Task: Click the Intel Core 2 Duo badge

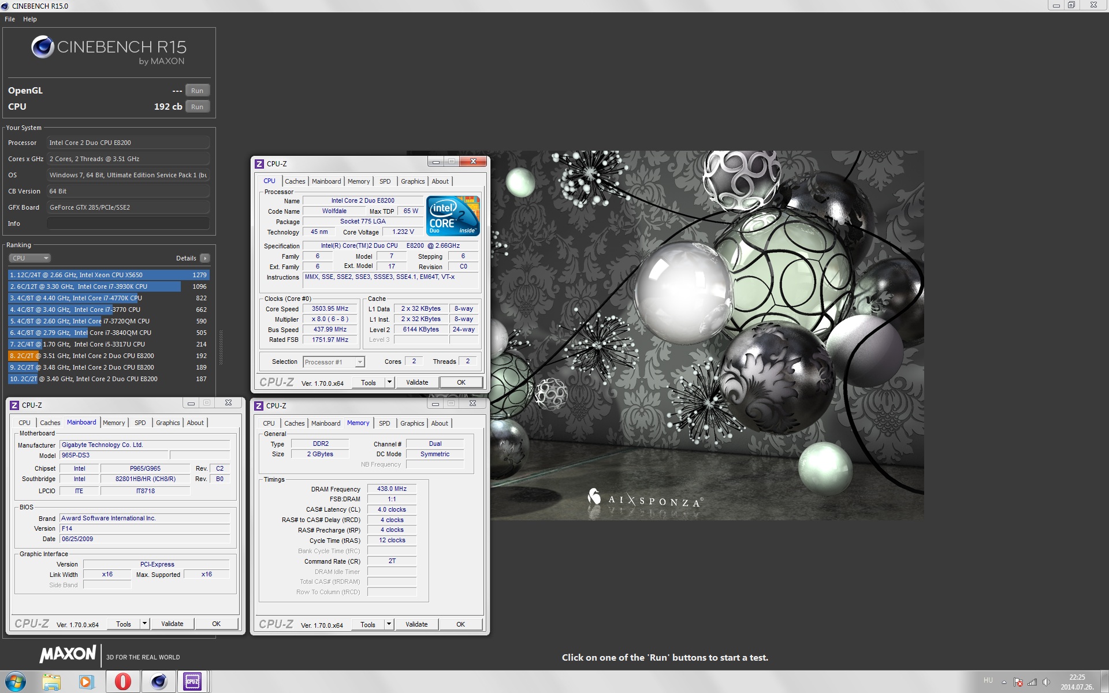Action: (453, 216)
